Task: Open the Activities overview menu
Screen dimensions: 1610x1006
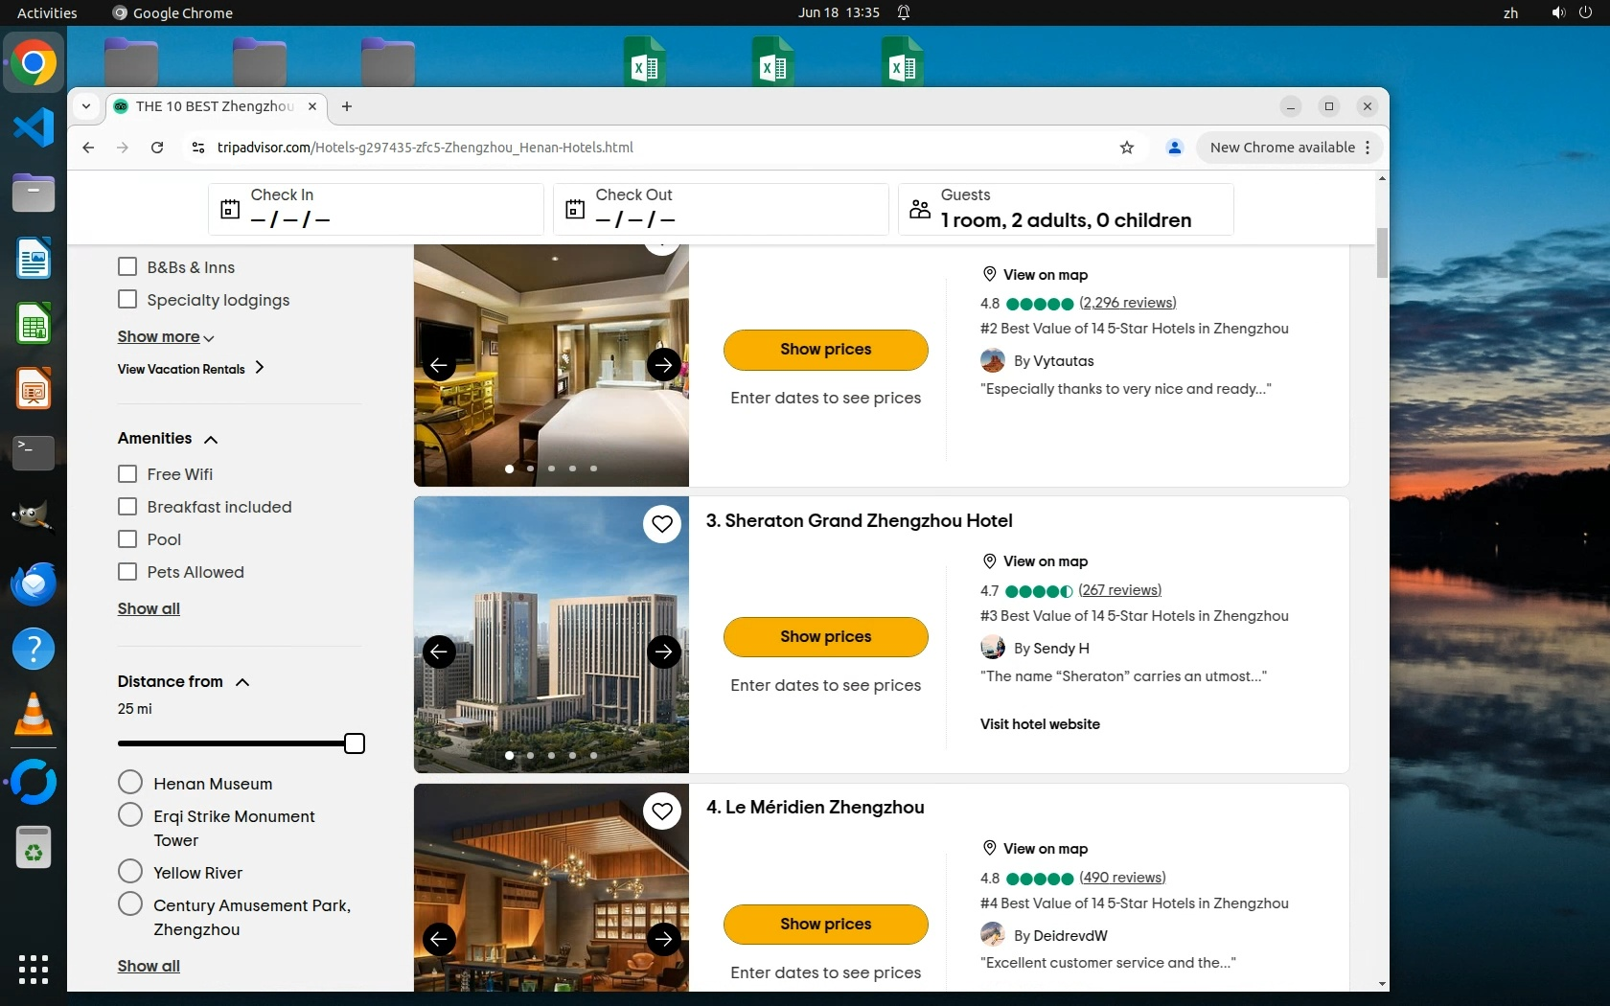Action: (47, 12)
